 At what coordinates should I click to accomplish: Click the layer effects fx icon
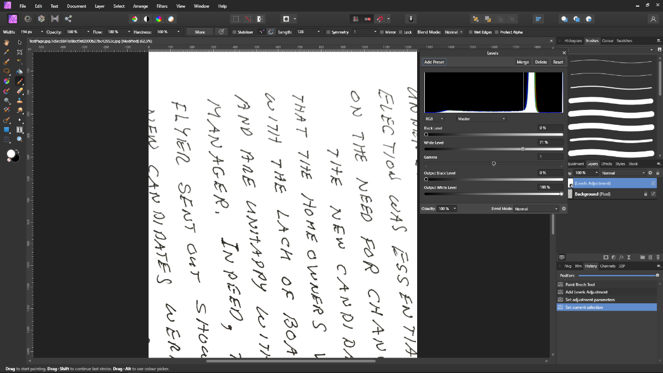[x=622, y=257]
